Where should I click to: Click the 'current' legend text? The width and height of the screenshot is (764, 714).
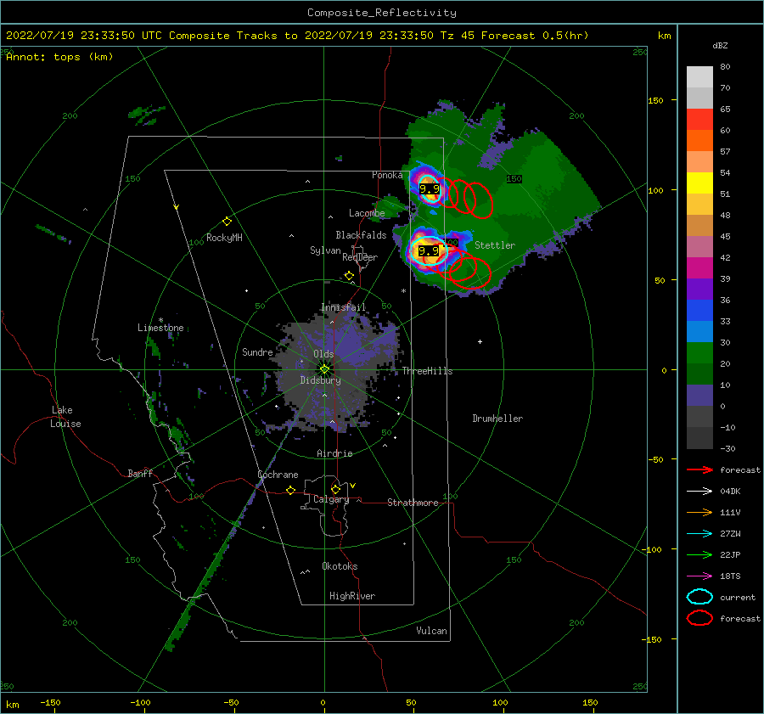point(738,597)
